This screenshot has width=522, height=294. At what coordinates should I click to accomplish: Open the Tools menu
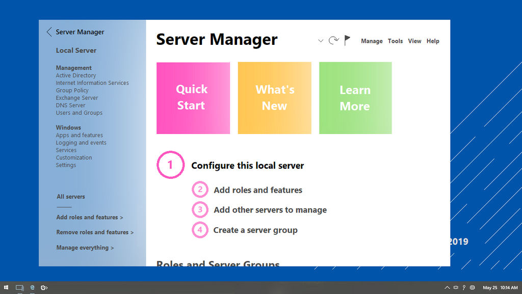pos(395,41)
